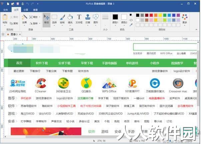Image resolution: width=201 pixels, height=144 pixels.
Task: Click the Undo arrow in title bar
Action: [28, 4]
